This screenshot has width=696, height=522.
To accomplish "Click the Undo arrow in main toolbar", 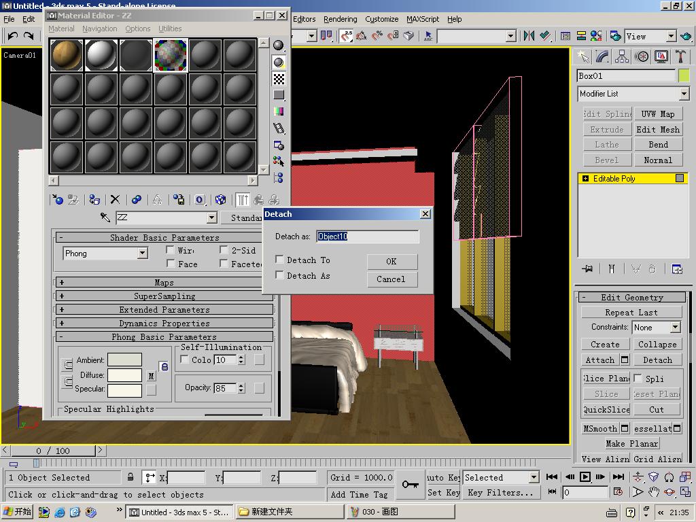I will click(x=12, y=36).
